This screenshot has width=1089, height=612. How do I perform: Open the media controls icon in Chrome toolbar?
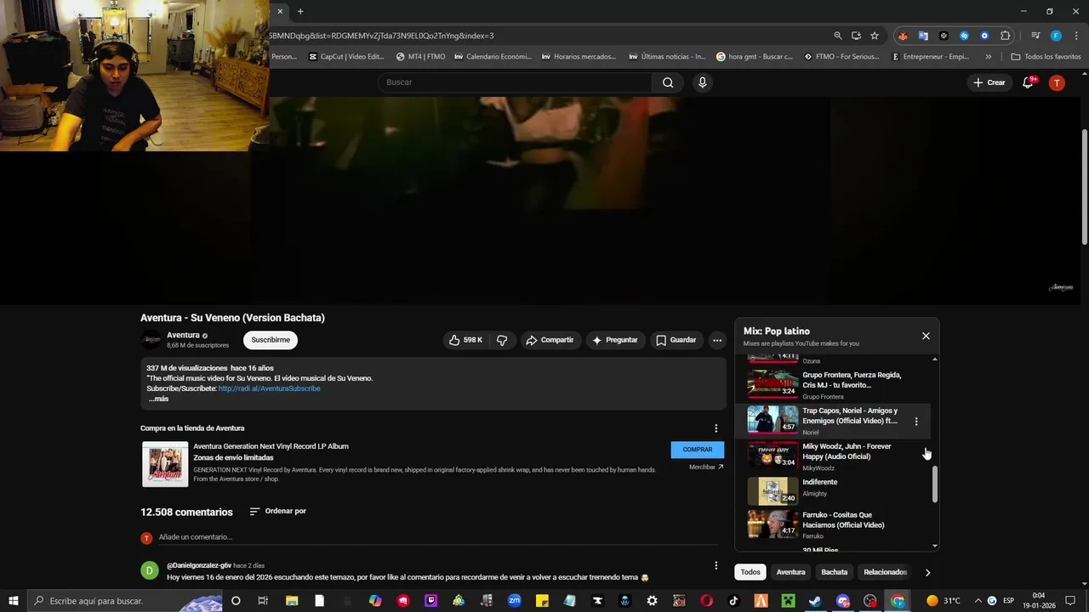(x=1035, y=36)
